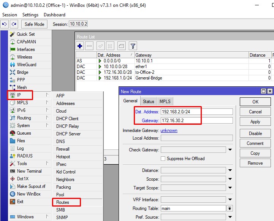Click the undo arrow icon
Screen dimensions: 274x221
click(5, 24)
